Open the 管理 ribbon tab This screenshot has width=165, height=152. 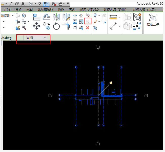click(x=72, y=9)
